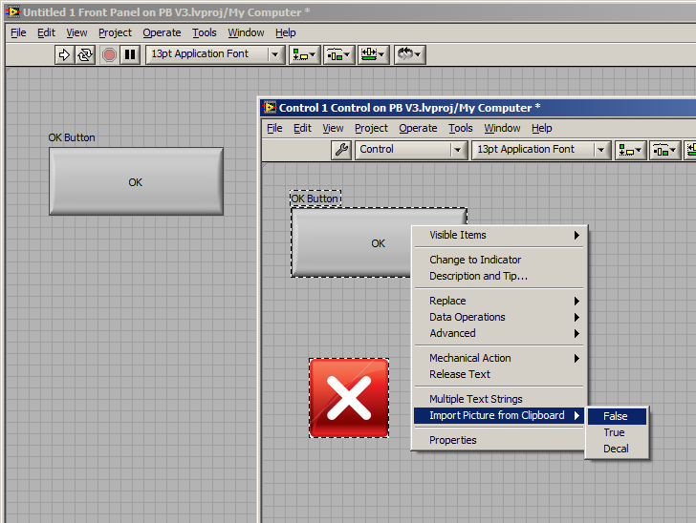Expand Data Operations submenu
The width and height of the screenshot is (696, 523).
(x=499, y=317)
